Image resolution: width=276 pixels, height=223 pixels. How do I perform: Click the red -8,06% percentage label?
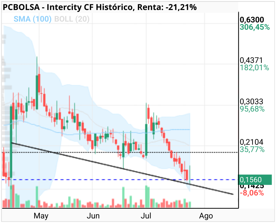(252, 193)
